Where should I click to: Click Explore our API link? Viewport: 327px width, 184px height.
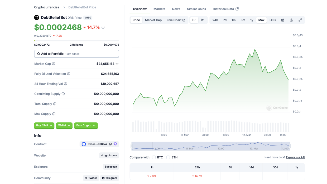295,157
